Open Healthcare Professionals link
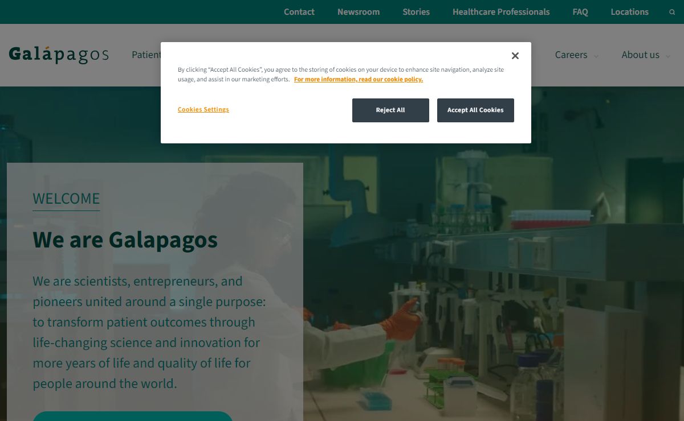 [501, 12]
